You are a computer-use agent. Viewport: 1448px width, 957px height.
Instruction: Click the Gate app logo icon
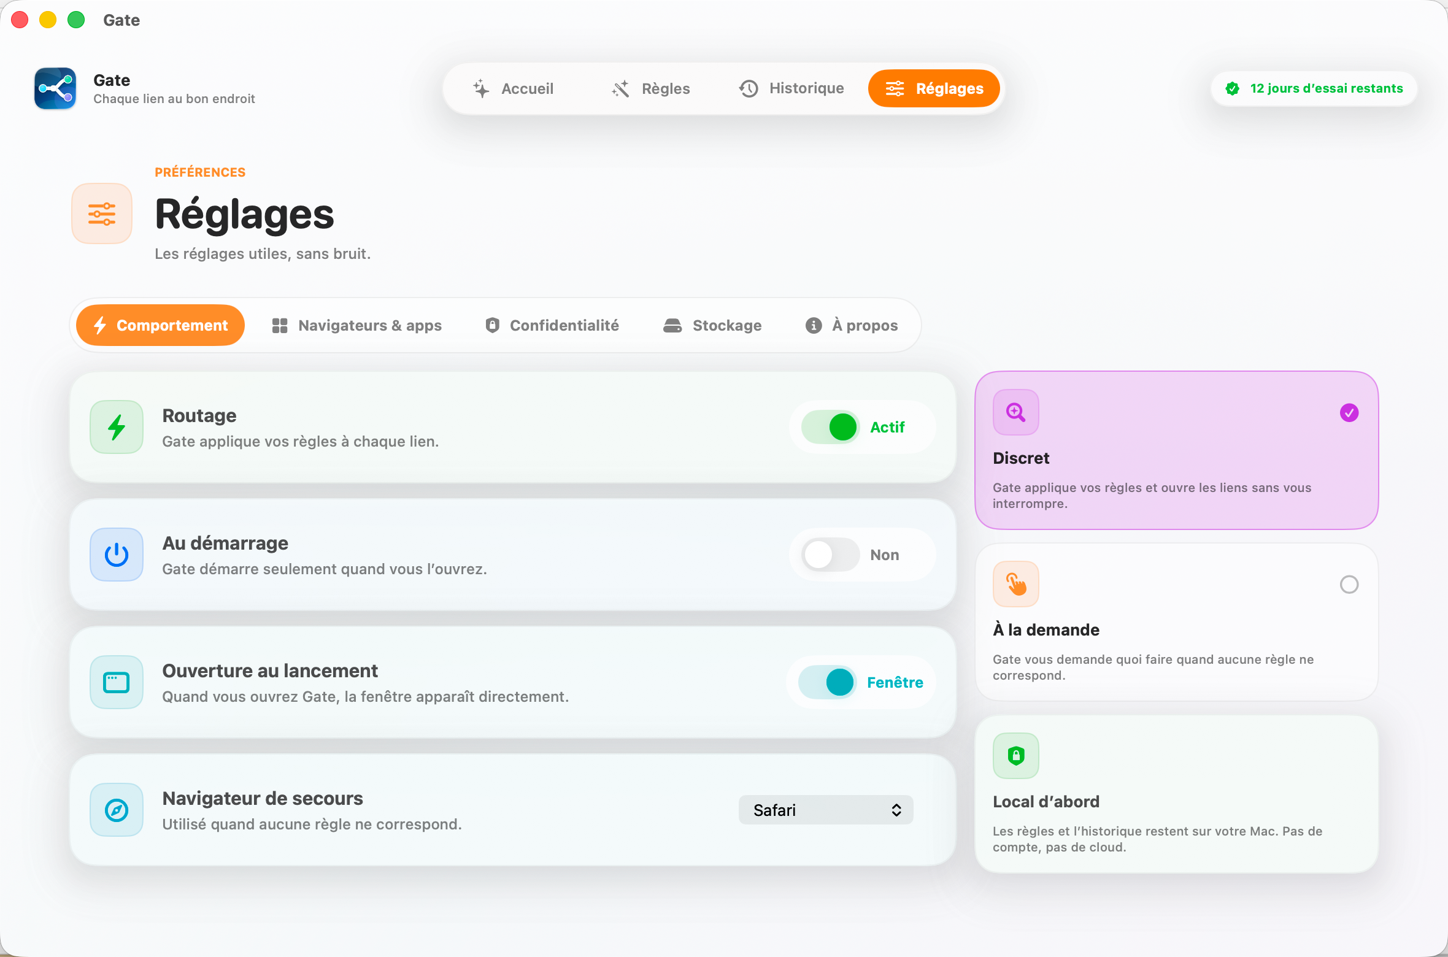[55, 88]
